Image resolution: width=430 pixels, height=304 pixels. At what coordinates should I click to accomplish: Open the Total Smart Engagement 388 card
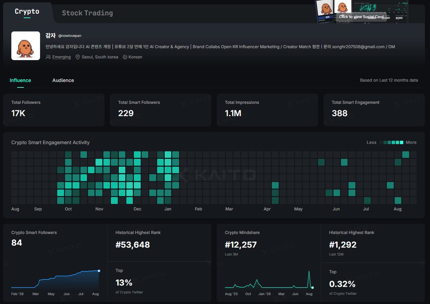click(x=374, y=110)
